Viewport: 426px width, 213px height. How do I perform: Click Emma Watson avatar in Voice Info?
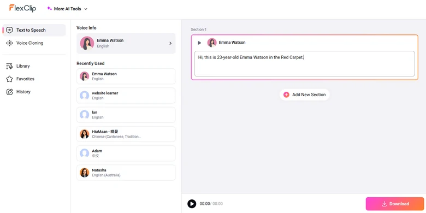[x=87, y=43]
